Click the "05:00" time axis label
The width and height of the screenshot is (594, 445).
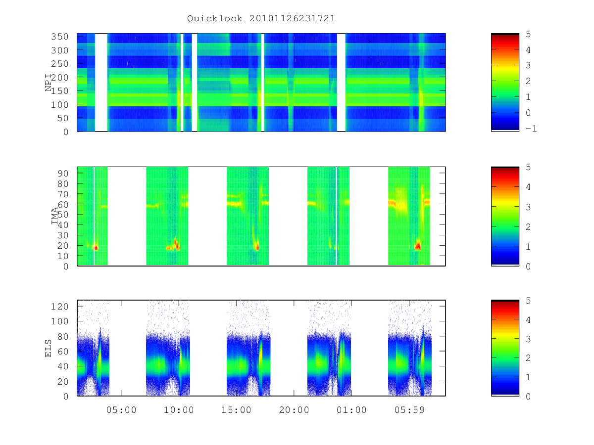pos(121,410)
